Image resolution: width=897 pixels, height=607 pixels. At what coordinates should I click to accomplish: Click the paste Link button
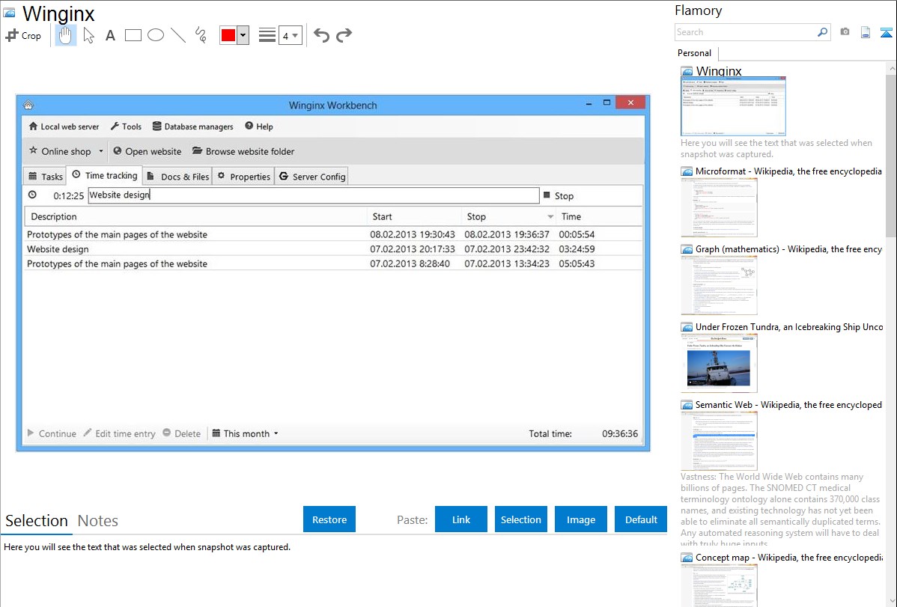point(461,519)
